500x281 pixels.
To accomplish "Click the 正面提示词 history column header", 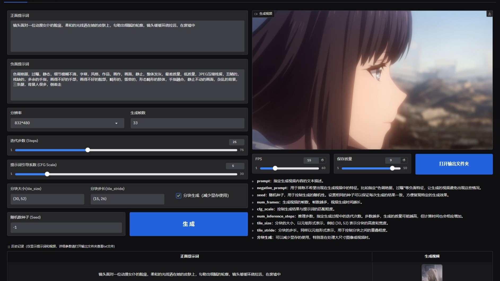I will [190, 256].
